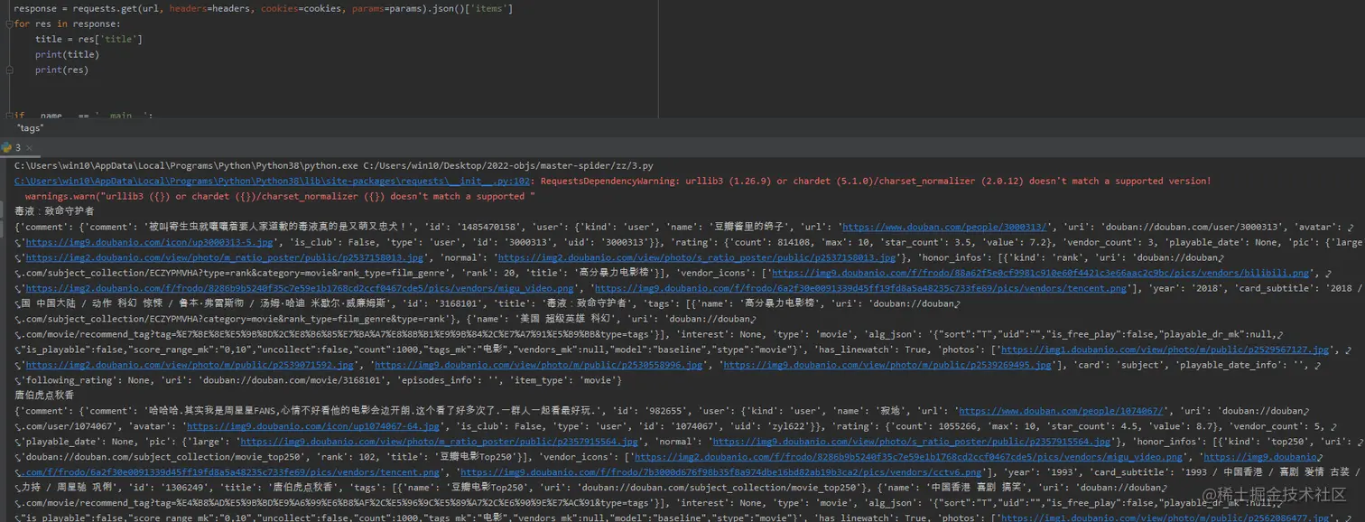Open the douban.com/people/1074067 link
This screenshot has width=1365, height=522.
pos(1063,411)
